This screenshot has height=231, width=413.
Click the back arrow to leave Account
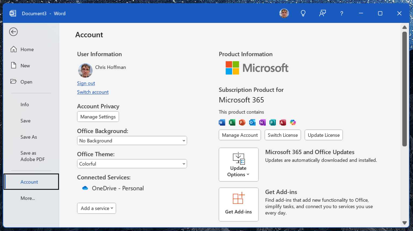pos(13,32)
